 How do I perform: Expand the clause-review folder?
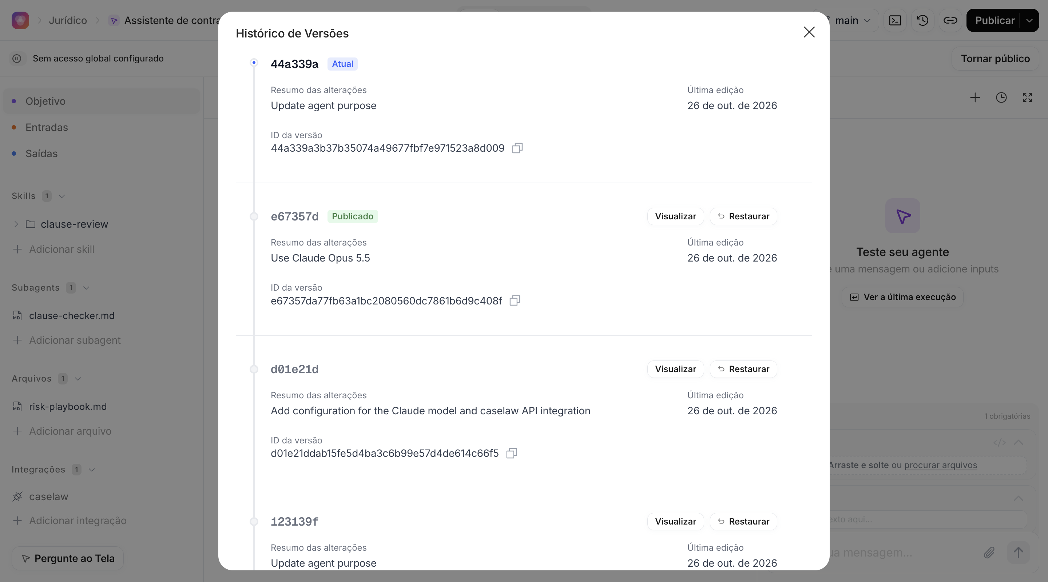coord(16,224)
